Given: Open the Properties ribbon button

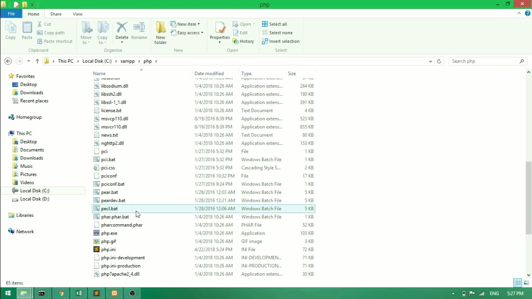Looking at the screenshot, I should (x=219, y=32).
